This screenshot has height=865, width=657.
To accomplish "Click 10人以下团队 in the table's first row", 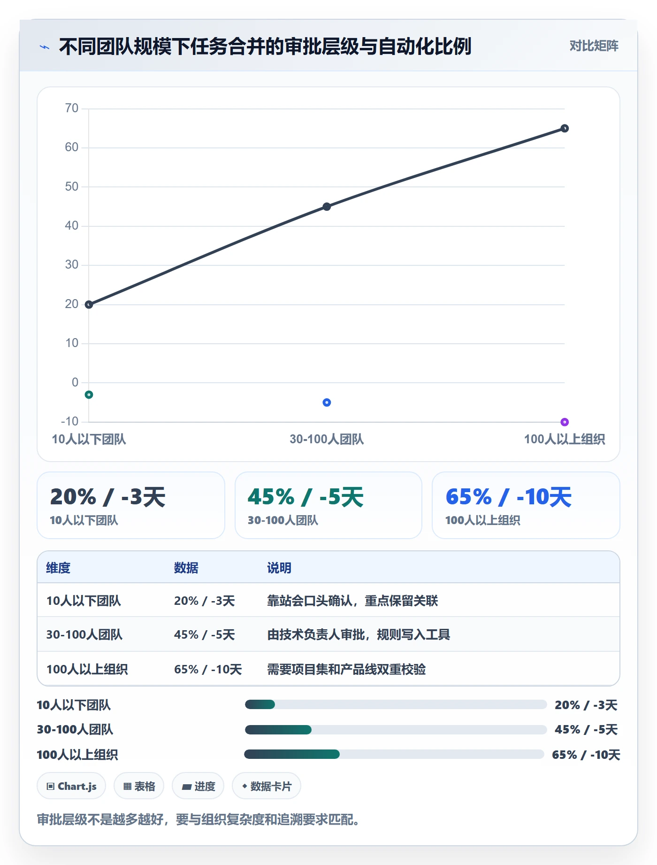I will point(84,601).
